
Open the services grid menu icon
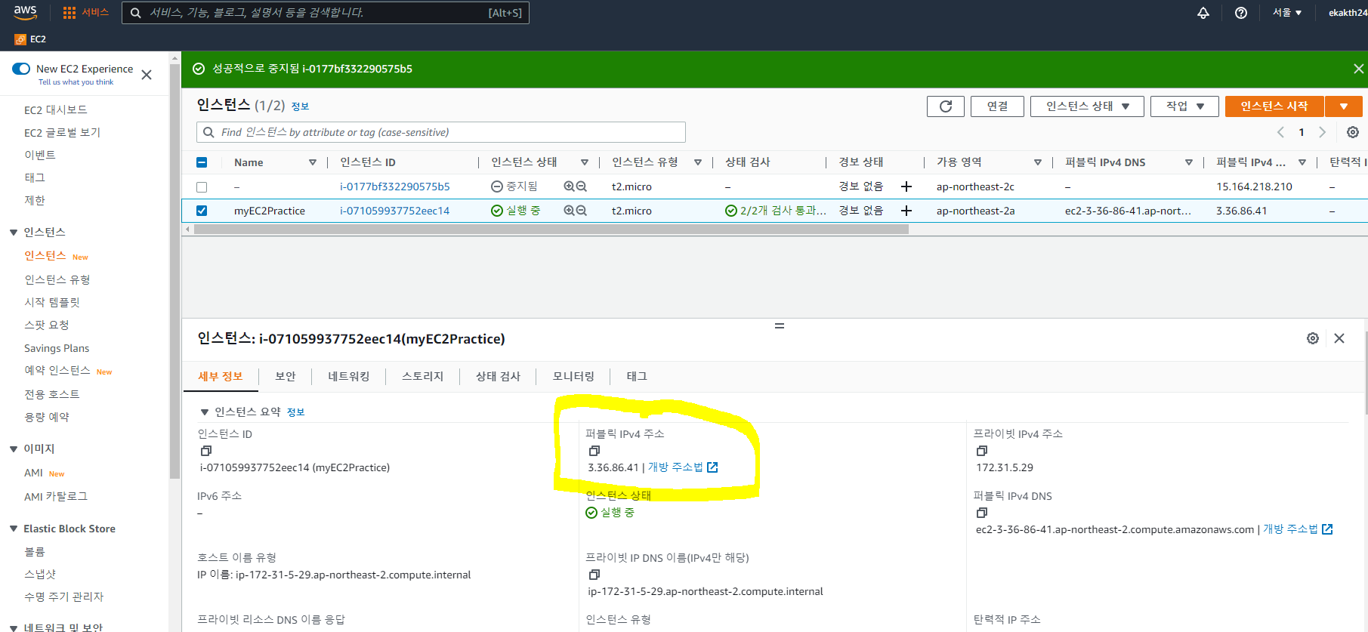pos(69,13)
